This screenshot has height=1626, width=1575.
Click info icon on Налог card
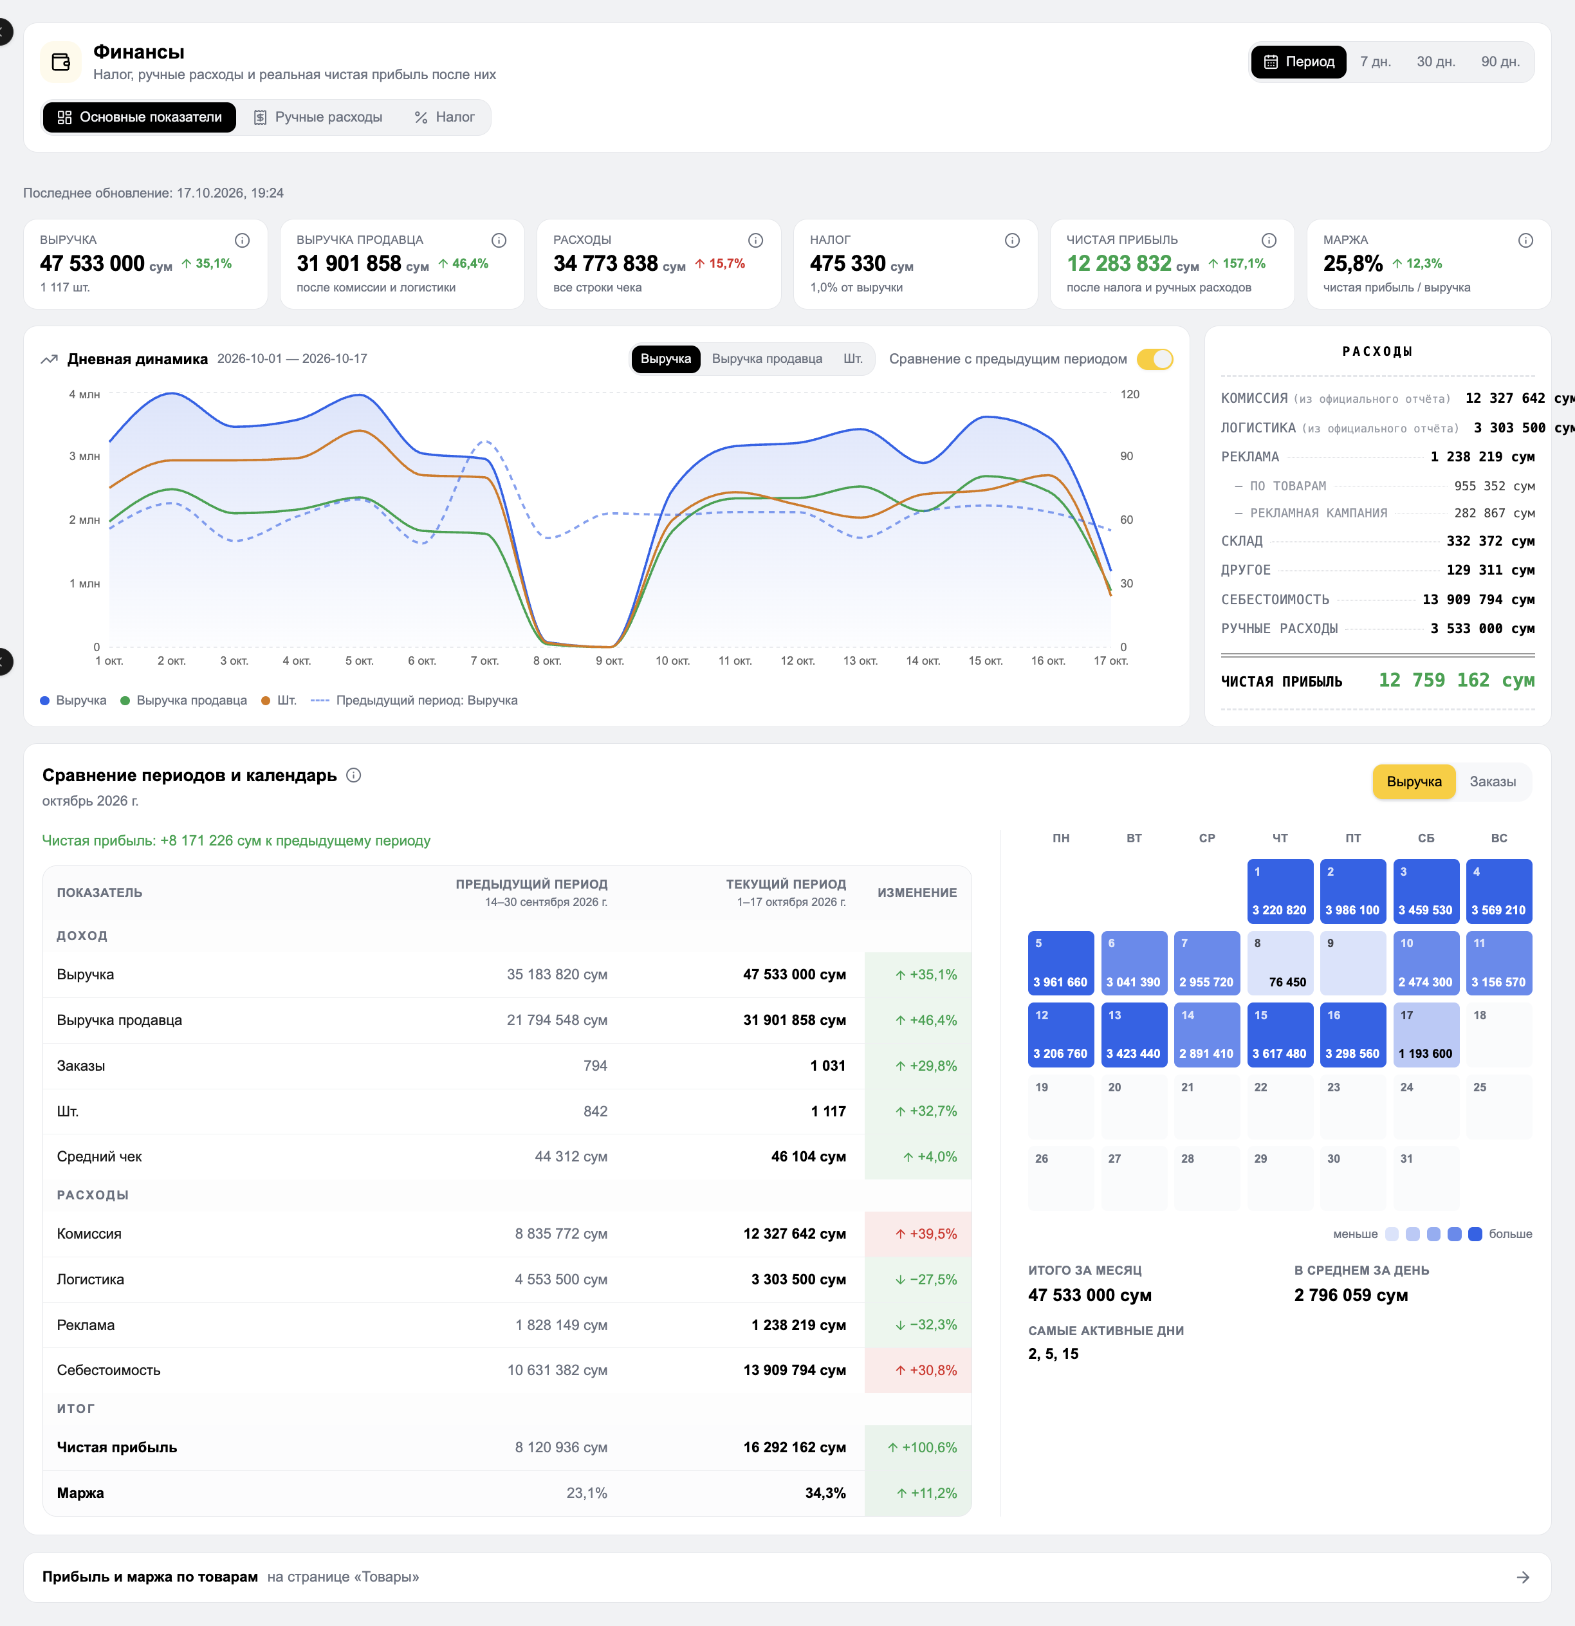pyautogui.click(x=1012, y=241)
